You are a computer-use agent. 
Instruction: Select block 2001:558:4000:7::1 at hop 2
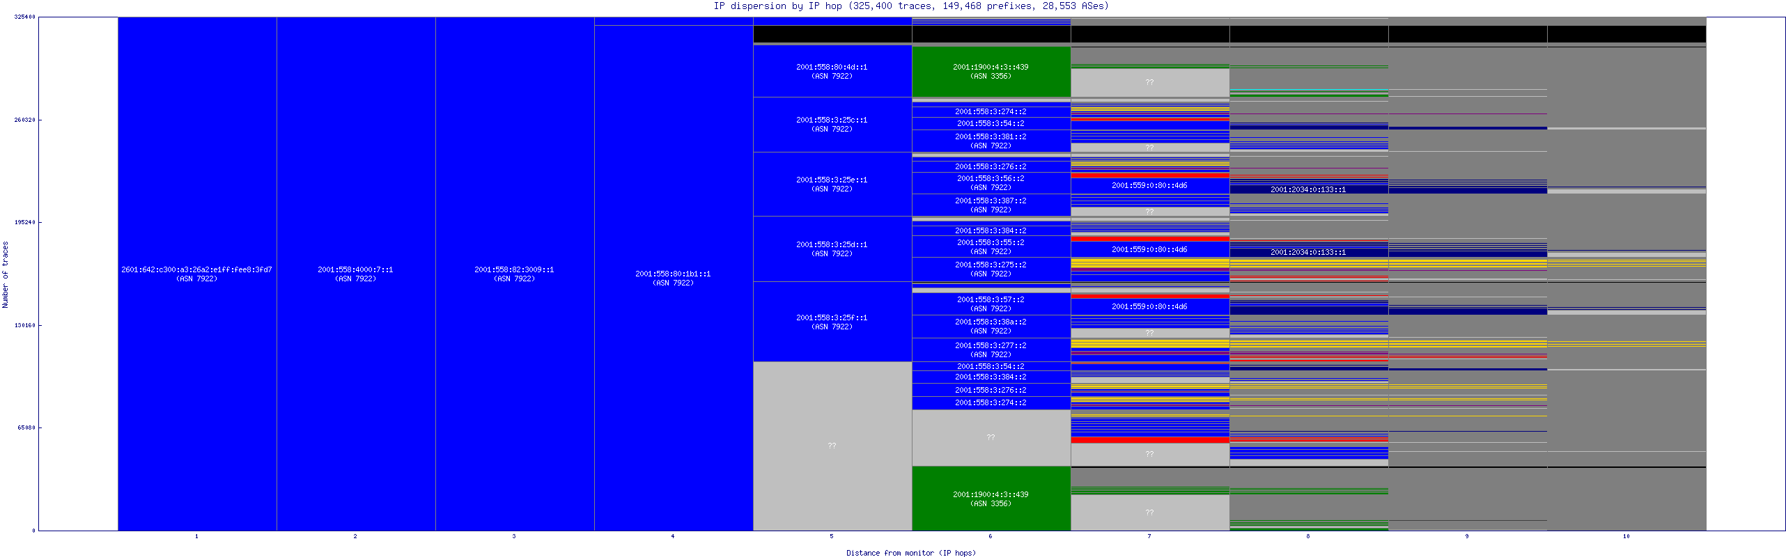[356, 274]
